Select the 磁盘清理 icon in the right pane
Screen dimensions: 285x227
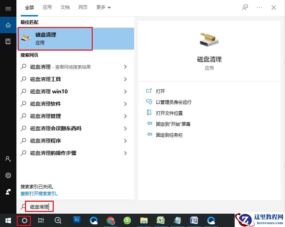[209, 39]
